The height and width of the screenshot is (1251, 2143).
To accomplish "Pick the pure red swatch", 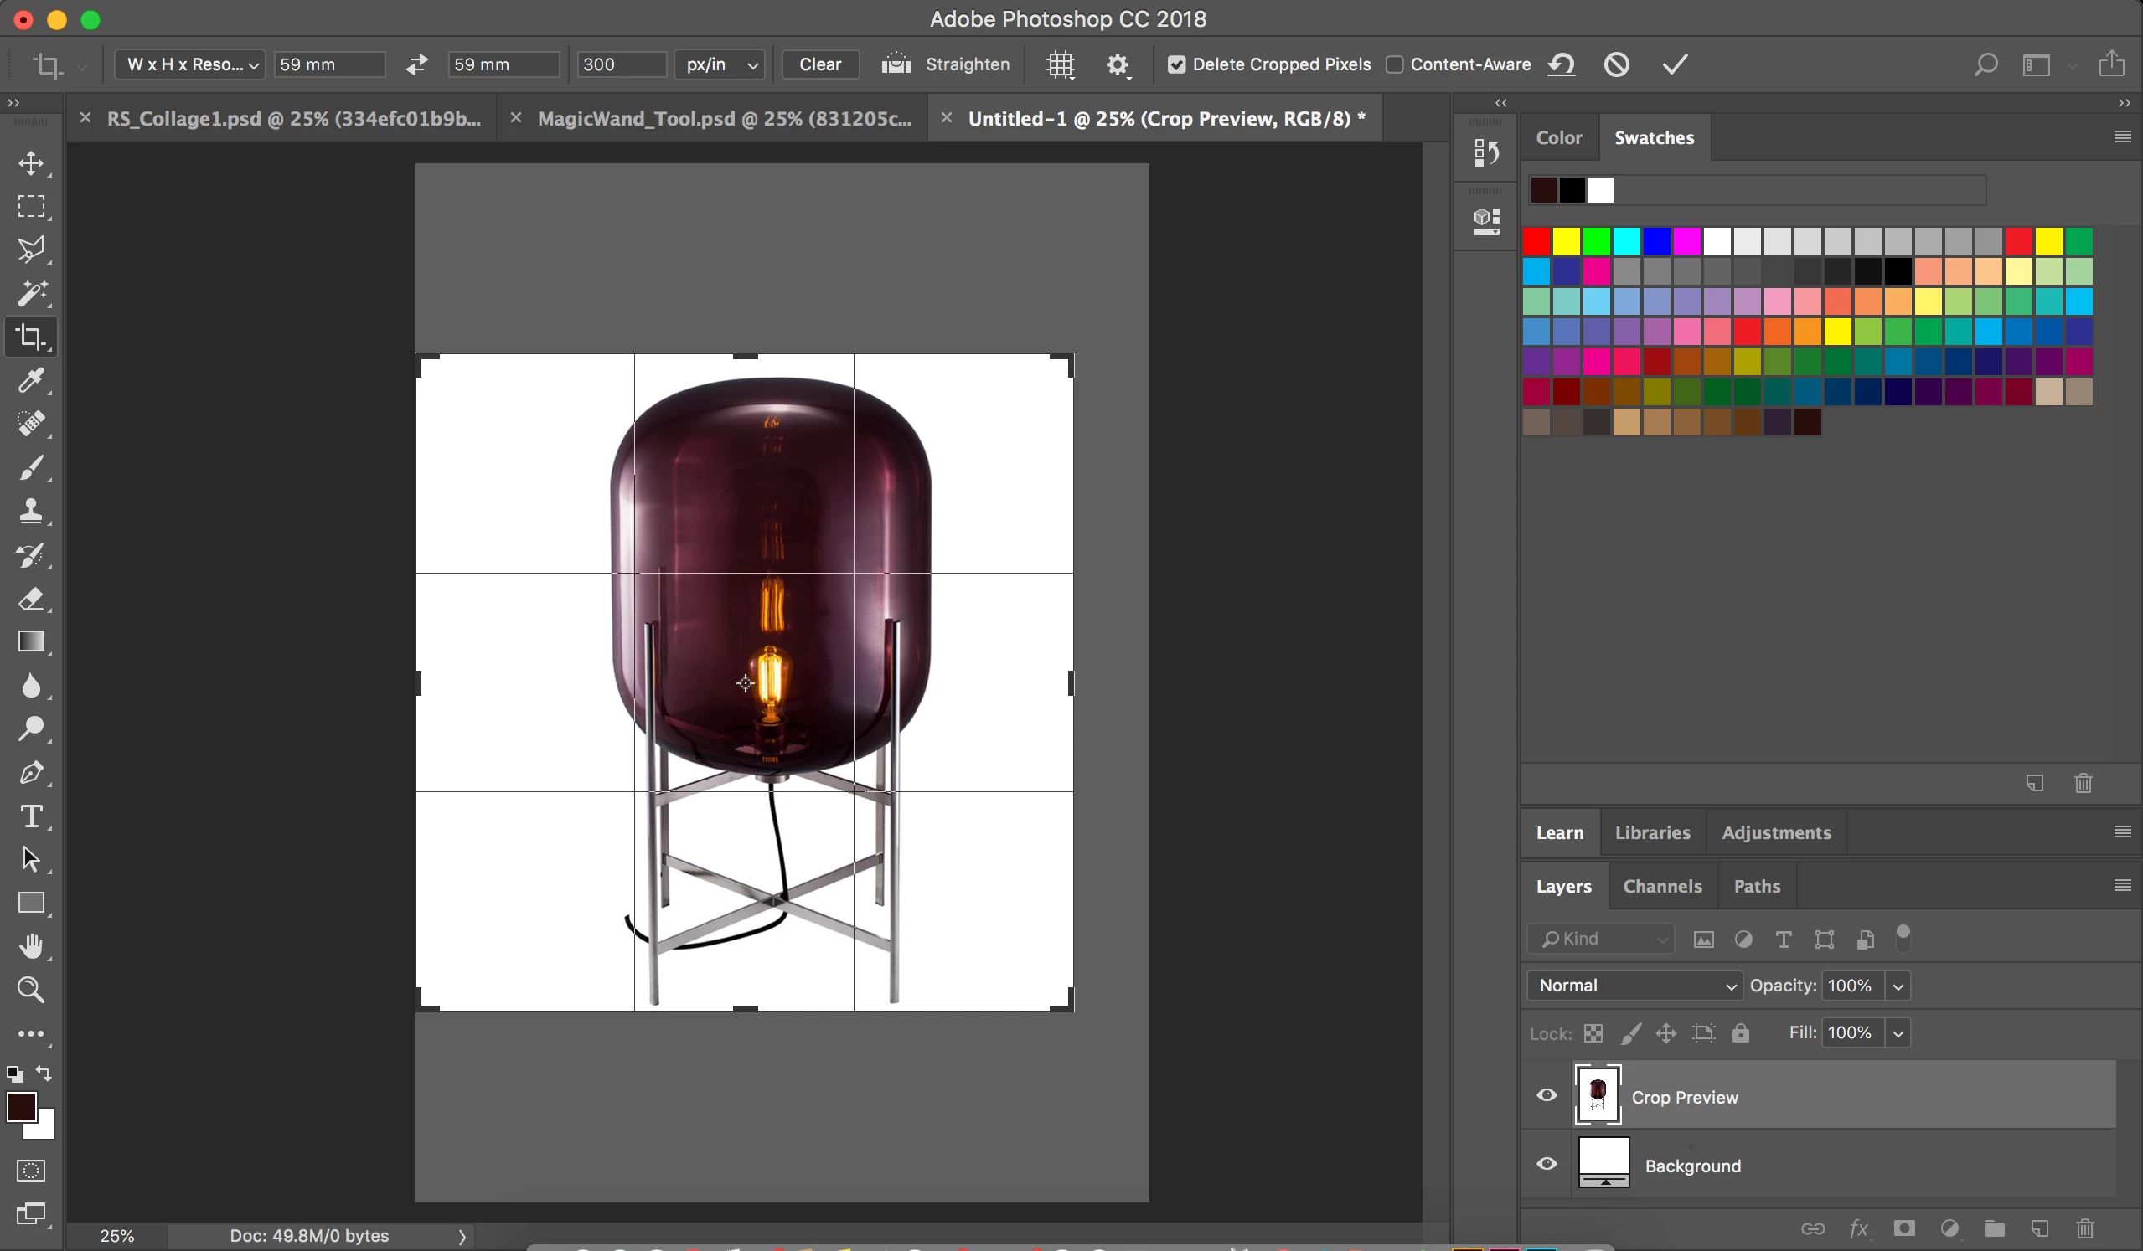I will click(1536, 241).
